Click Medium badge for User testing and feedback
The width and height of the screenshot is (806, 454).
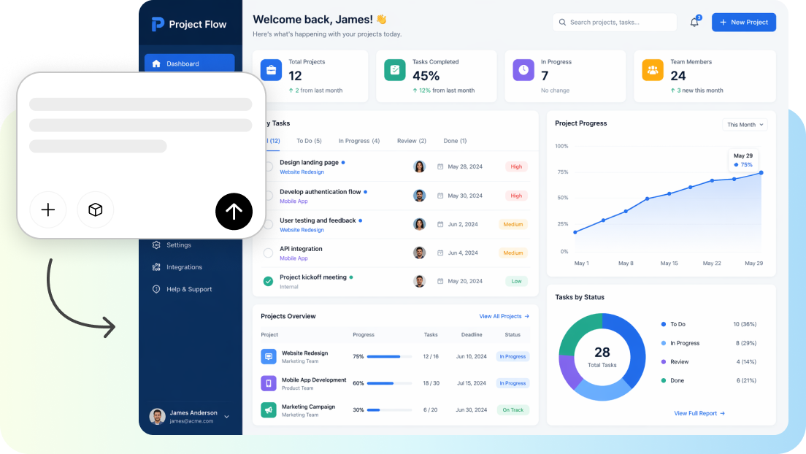(513, 224)
